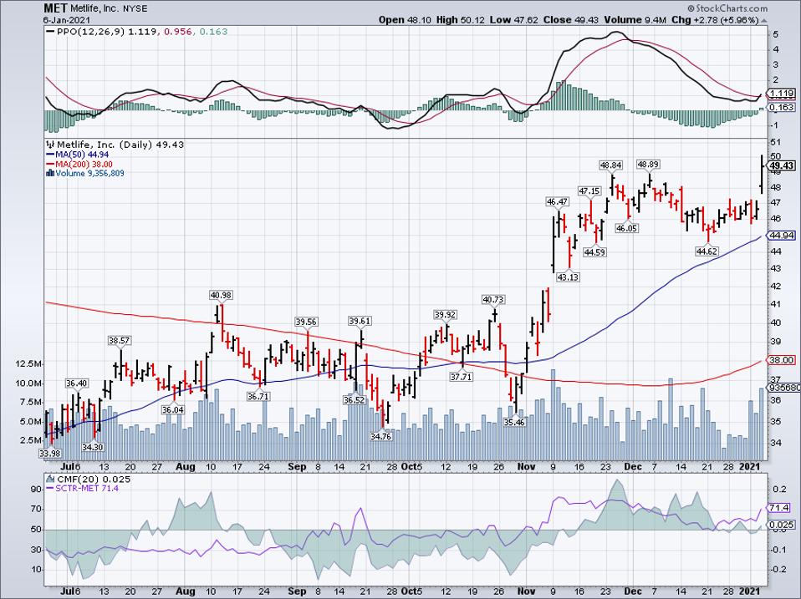Click the PPO(12,26,9) indicator label
801x599 pixels.
coord(90,32)
